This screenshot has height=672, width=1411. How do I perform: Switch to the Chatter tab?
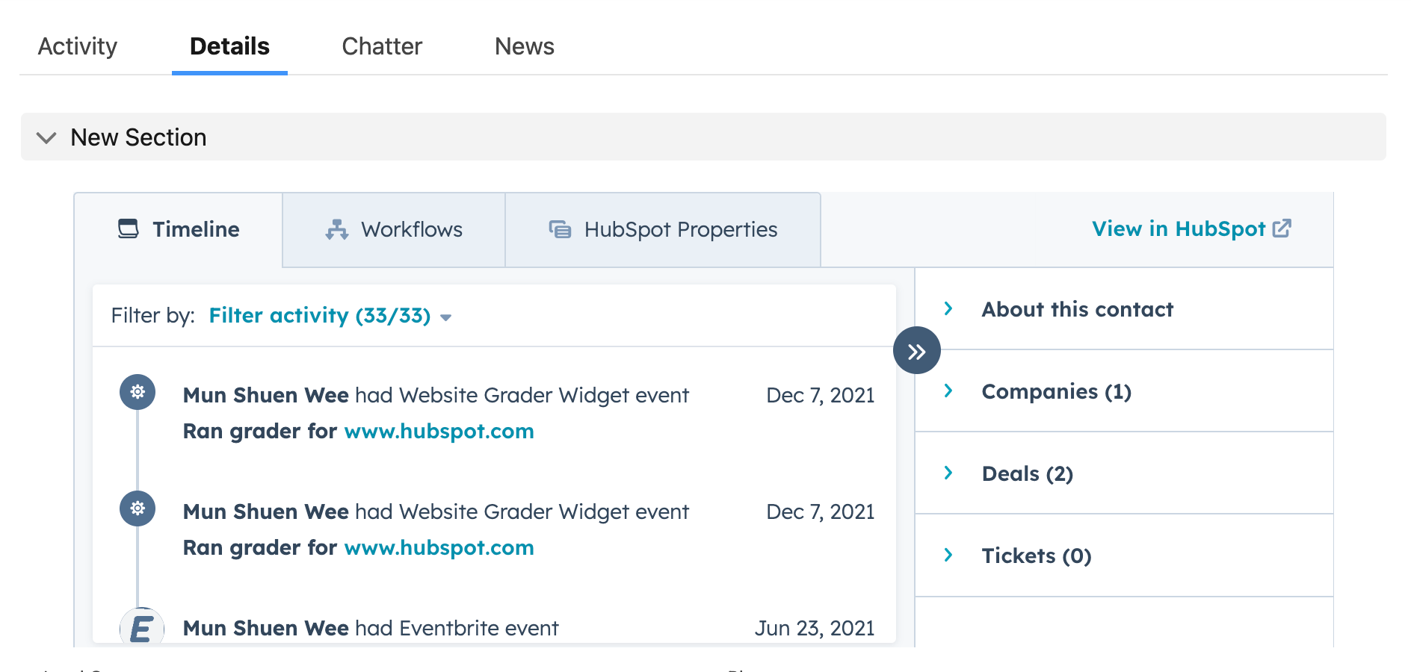coord(382,46)
